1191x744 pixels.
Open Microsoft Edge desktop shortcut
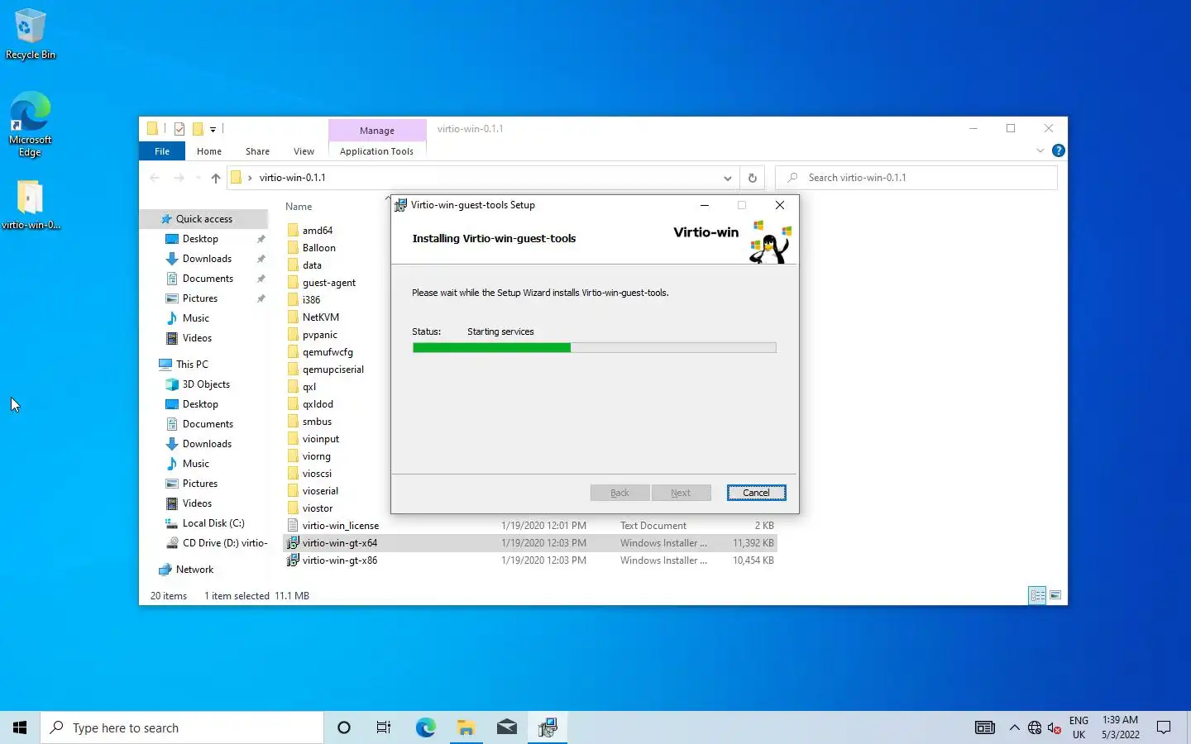(x=31, y=124)
